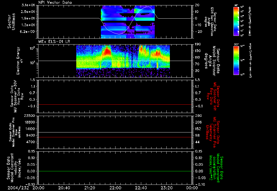Viewport: 277px width, 191px height.
Task: Click the ELS electron energy spectrogram
Action: [123, 61]
